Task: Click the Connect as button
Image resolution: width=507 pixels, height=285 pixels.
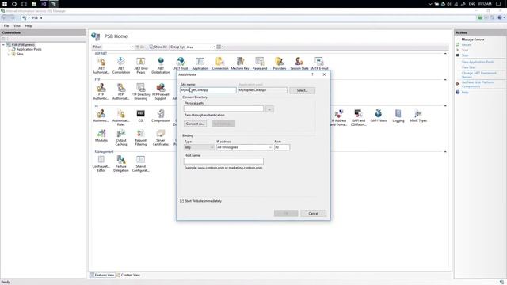Action: (x=196, y=123)
